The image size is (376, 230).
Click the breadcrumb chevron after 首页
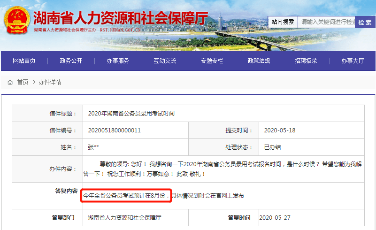(x=34, y=82)
